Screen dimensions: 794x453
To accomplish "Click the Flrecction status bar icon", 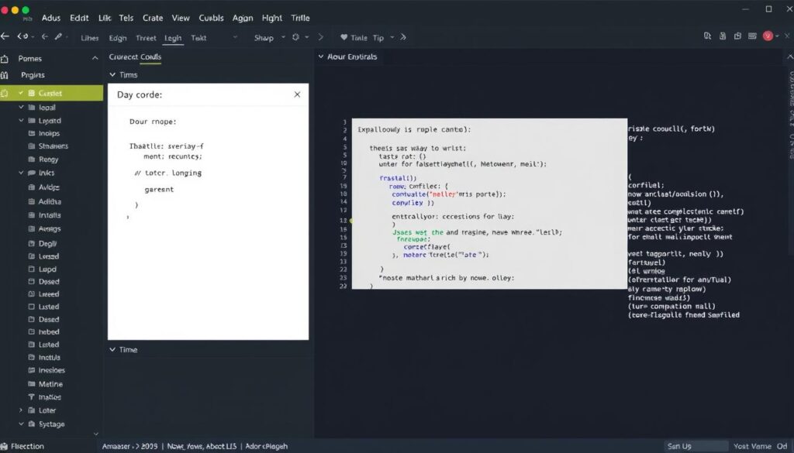I will coord(5,447).
